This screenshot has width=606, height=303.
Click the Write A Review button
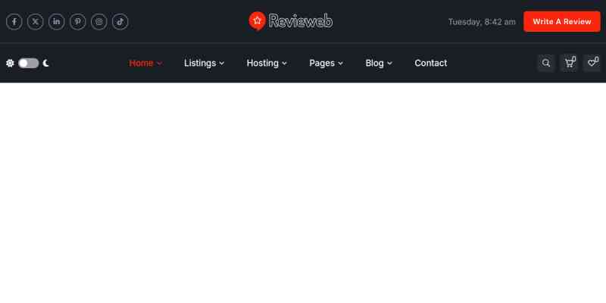click(x=562, y=22)
